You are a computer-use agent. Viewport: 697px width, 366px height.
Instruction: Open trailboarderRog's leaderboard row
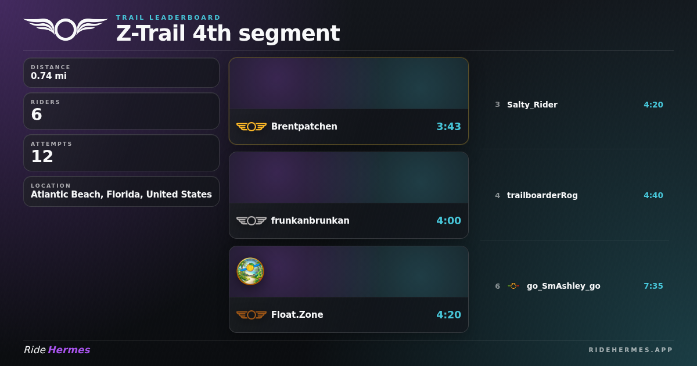click(574, 195)
